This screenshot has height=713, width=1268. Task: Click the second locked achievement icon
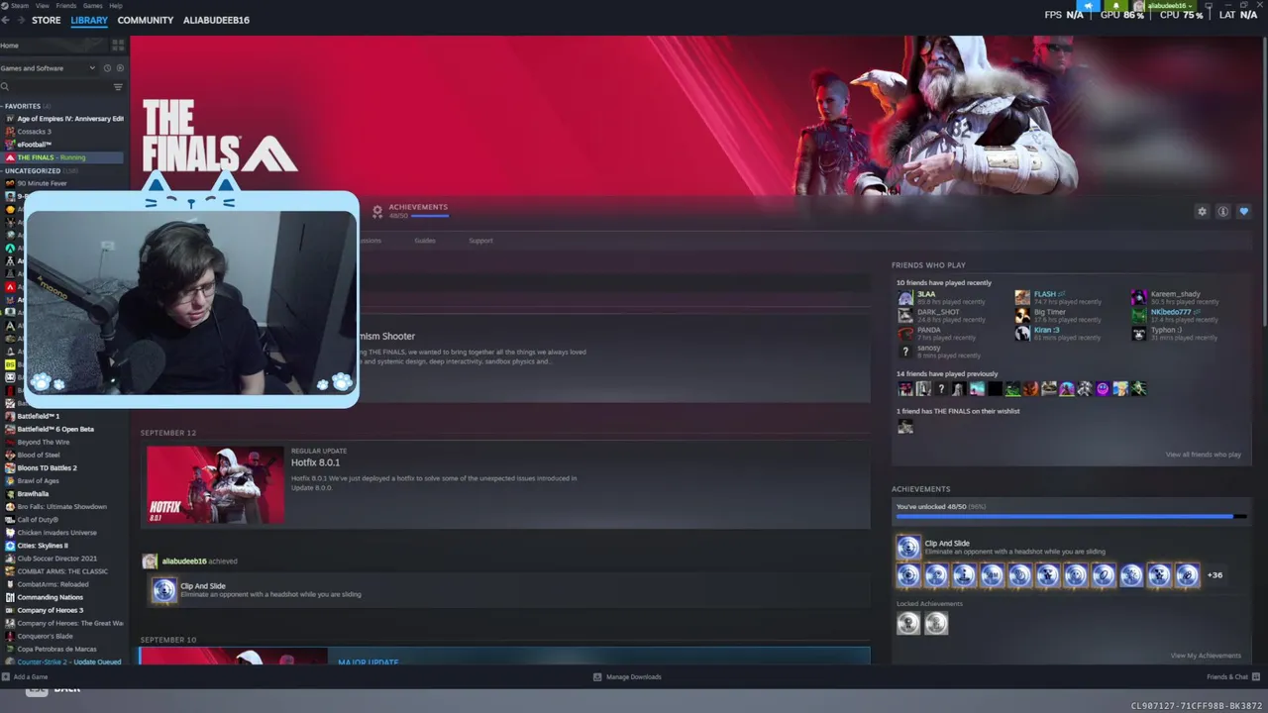936,623
